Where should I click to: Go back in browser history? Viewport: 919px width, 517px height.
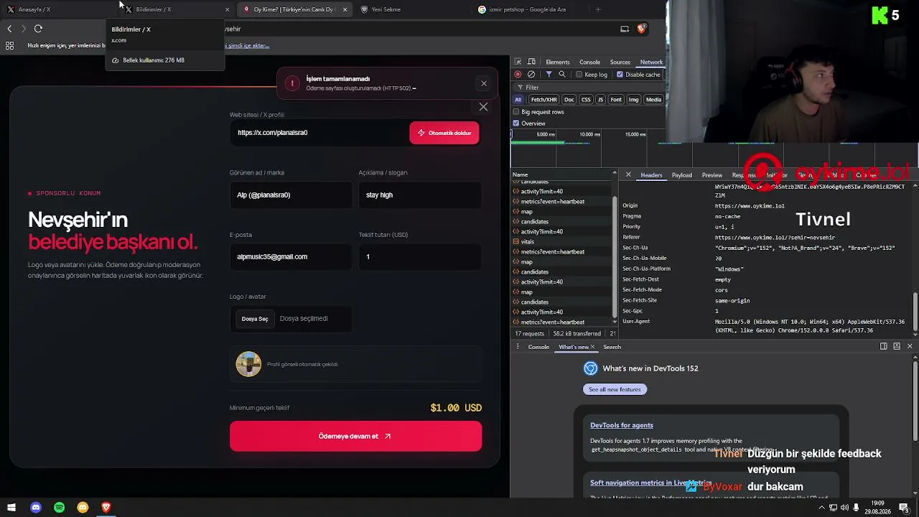coord(9,29)
